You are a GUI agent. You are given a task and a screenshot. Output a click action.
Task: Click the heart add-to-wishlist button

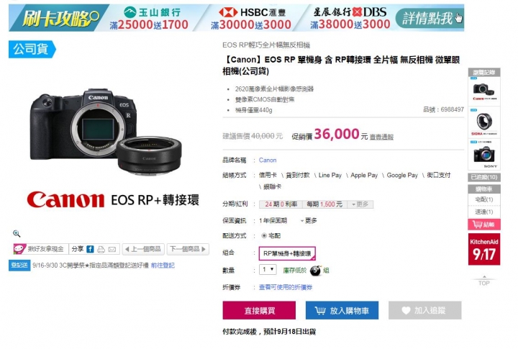click(425, 310)
